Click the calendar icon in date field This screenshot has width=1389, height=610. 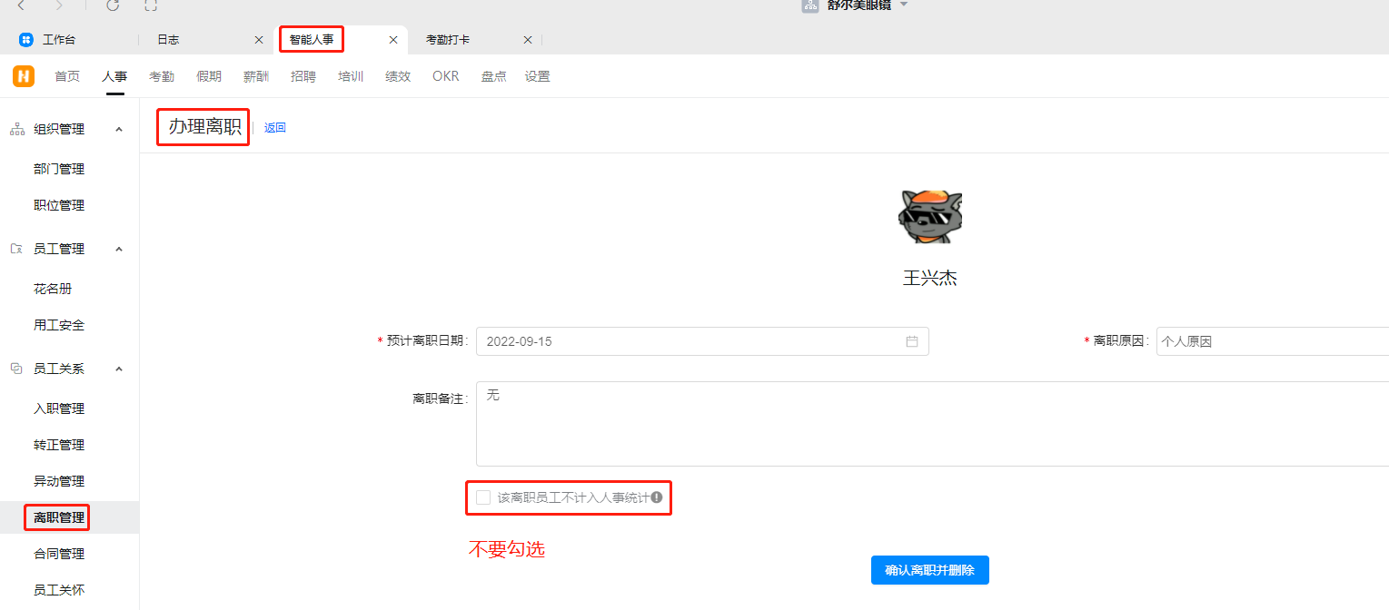(912, 341)
